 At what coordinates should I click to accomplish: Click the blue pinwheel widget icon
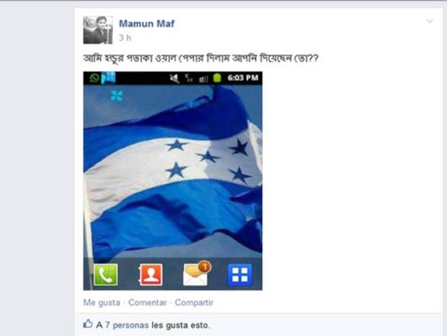[117, 96]
